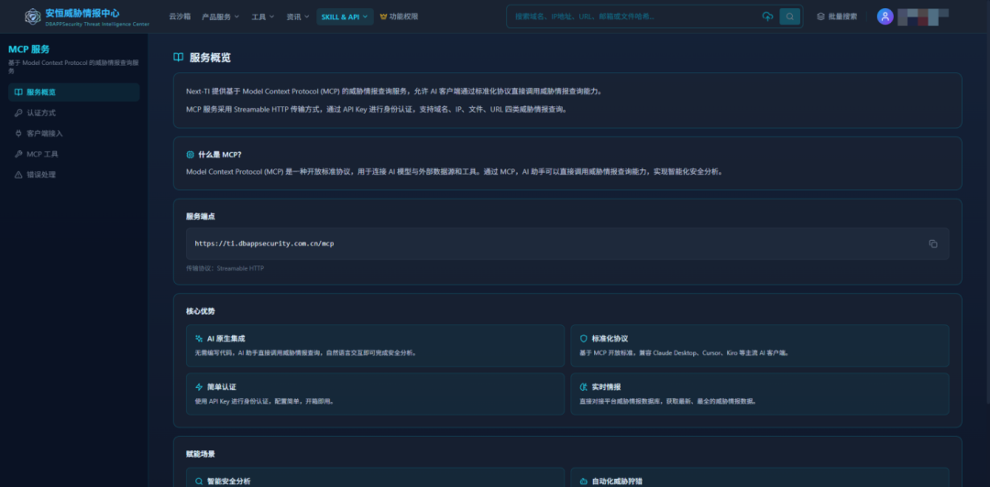The image size is (990, 487).
Task: Select 认证方式 in the sidebar
Action: click(x=74, y=113)
